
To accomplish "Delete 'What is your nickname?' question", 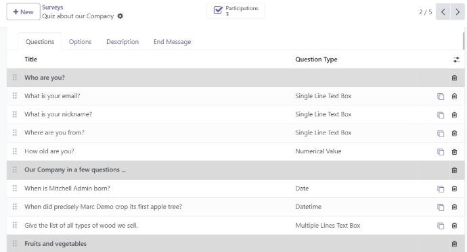I will (x=454, y=115).
